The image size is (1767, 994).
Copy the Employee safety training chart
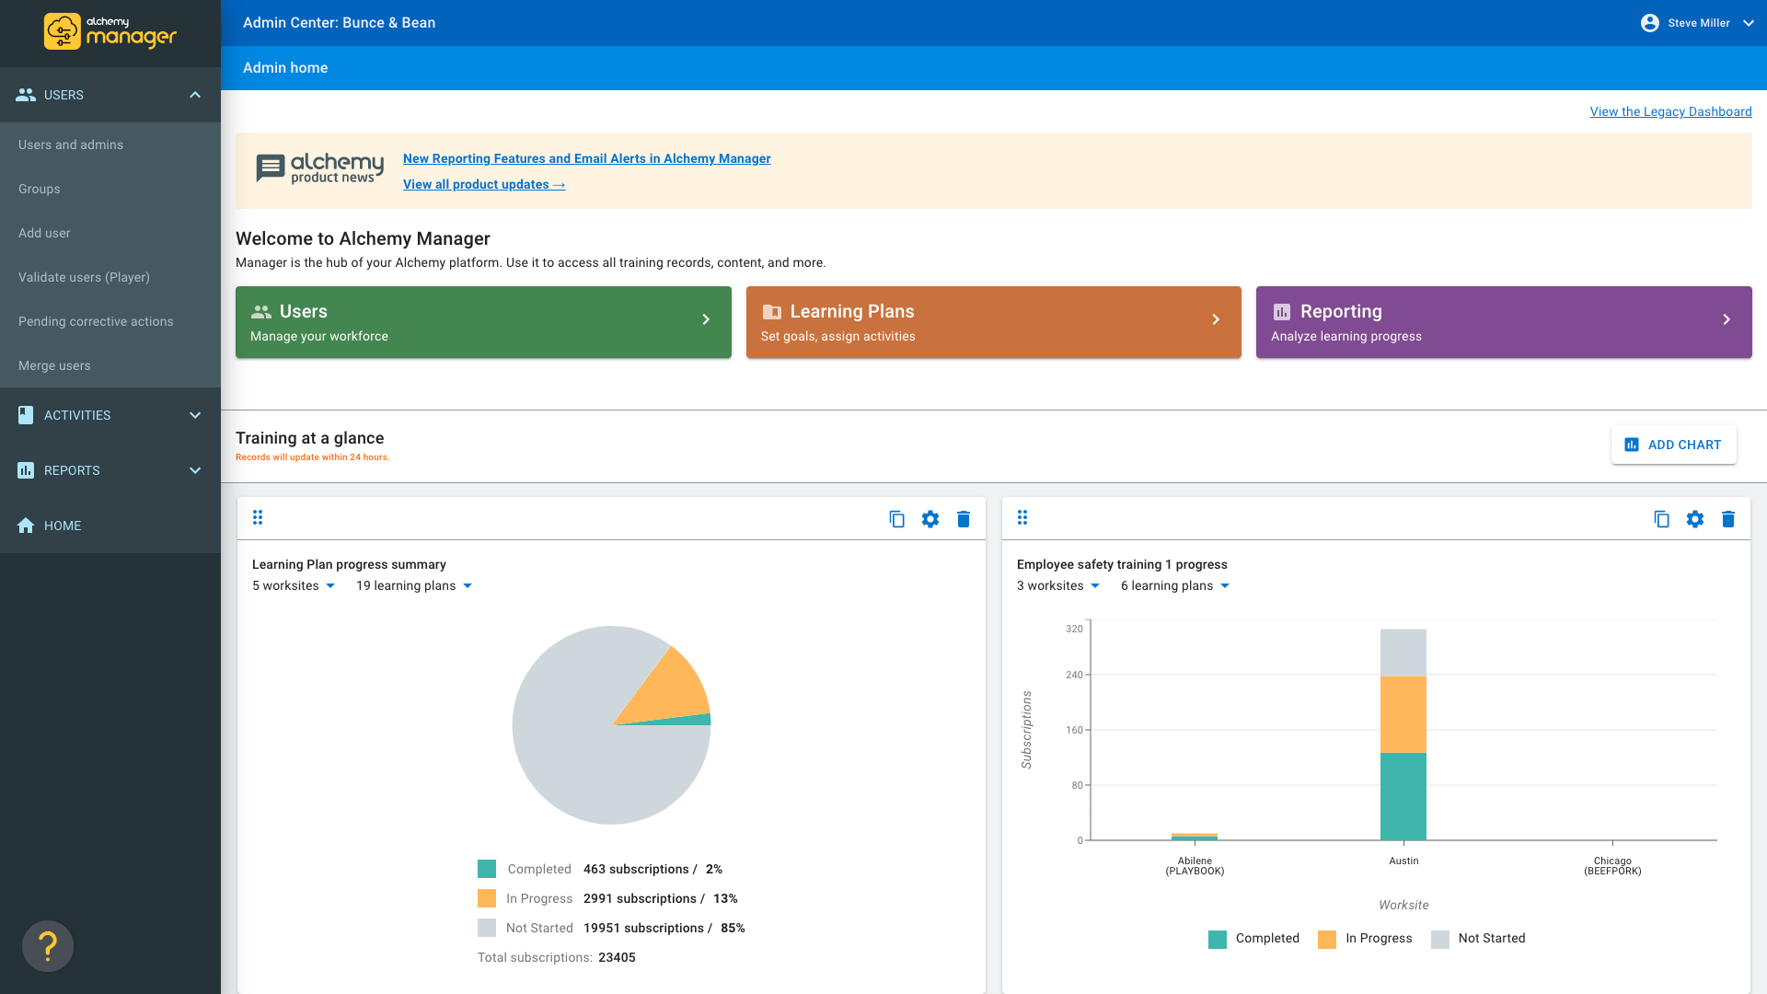pyautogui.click(x=1661, y=519)
